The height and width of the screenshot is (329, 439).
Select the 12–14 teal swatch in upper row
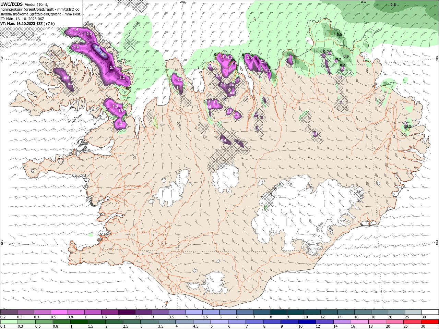[x=329, y=312]
